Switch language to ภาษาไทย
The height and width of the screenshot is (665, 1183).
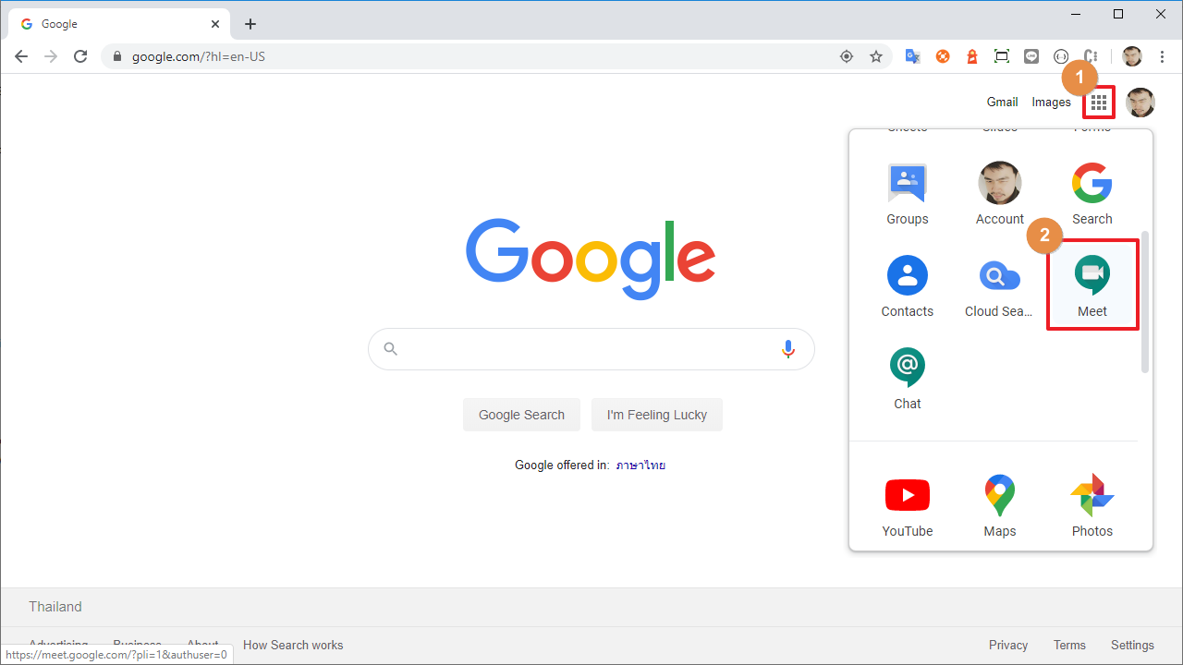[x=641, y=465]
